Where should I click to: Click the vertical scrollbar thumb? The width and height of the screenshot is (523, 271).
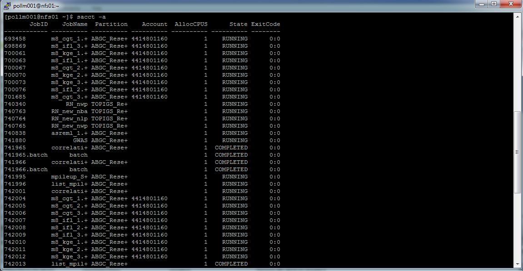click(x=517, y=152)
